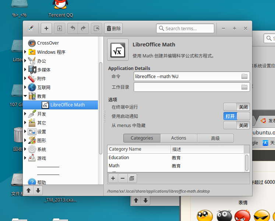This screenshot has width=275, height=221.
Task: Click the 游戏 games joystick icon
Action: tap(32, 158)
